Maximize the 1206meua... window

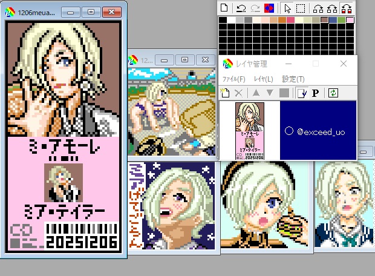[91, 12]
